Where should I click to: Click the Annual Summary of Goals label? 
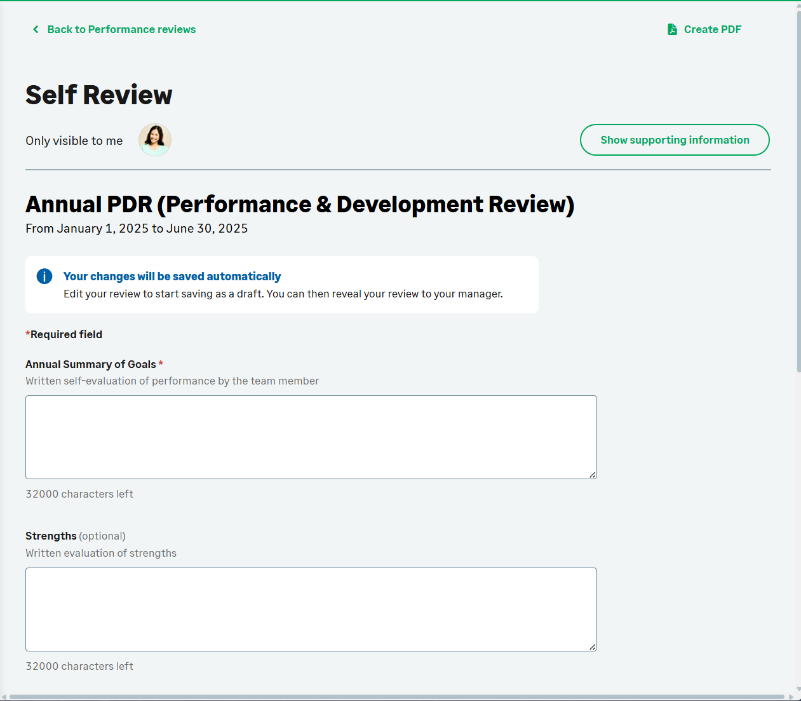coord(91,364)
